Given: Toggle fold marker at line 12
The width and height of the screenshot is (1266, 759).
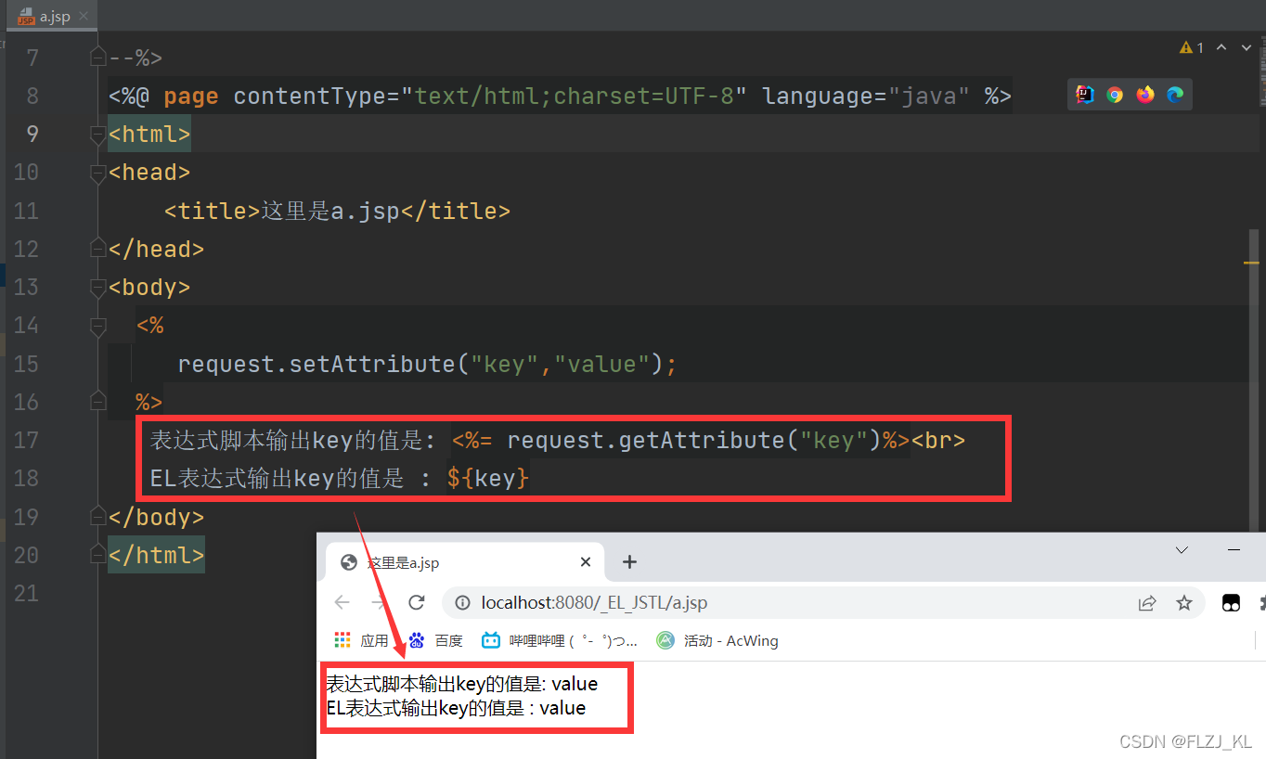Looking at the screenshot, I should tap(97, 249).
